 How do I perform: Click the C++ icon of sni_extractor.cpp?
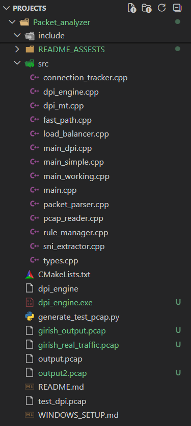pyautogui.click(x=35, y=246)
